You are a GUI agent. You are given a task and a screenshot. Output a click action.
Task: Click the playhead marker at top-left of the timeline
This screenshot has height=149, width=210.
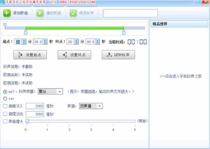pyautogui.click(x=5, y=24)
